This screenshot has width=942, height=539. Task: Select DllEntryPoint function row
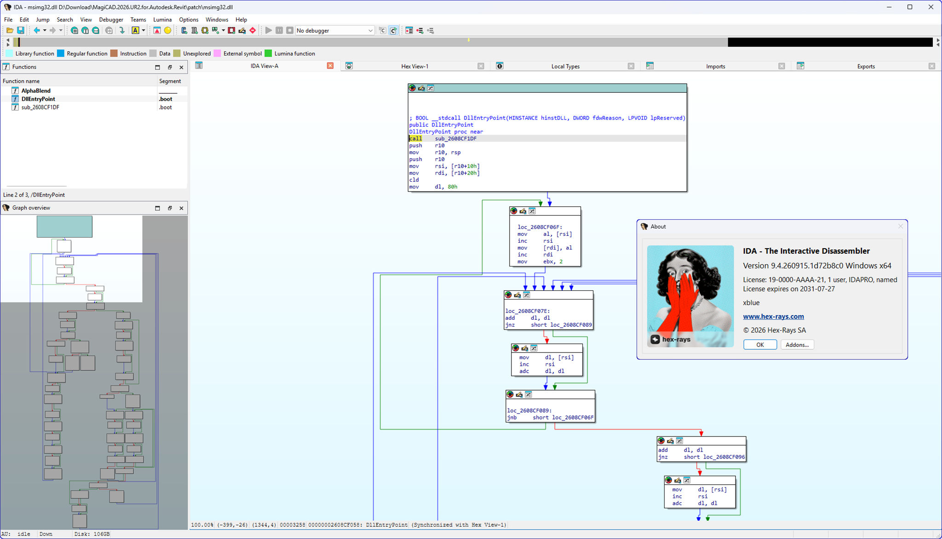[x=94, y=99]
